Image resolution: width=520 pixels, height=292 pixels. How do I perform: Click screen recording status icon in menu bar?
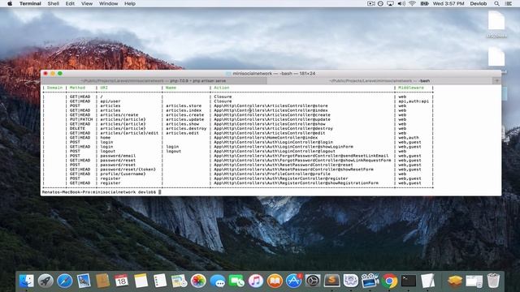coord(371,3)
